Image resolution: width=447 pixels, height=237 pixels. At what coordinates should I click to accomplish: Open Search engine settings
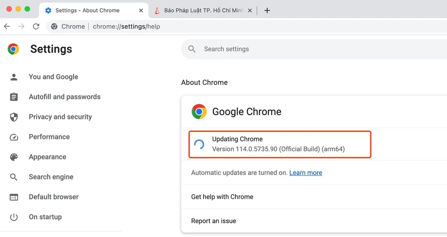pyautogui.click(x=51, y=177)
